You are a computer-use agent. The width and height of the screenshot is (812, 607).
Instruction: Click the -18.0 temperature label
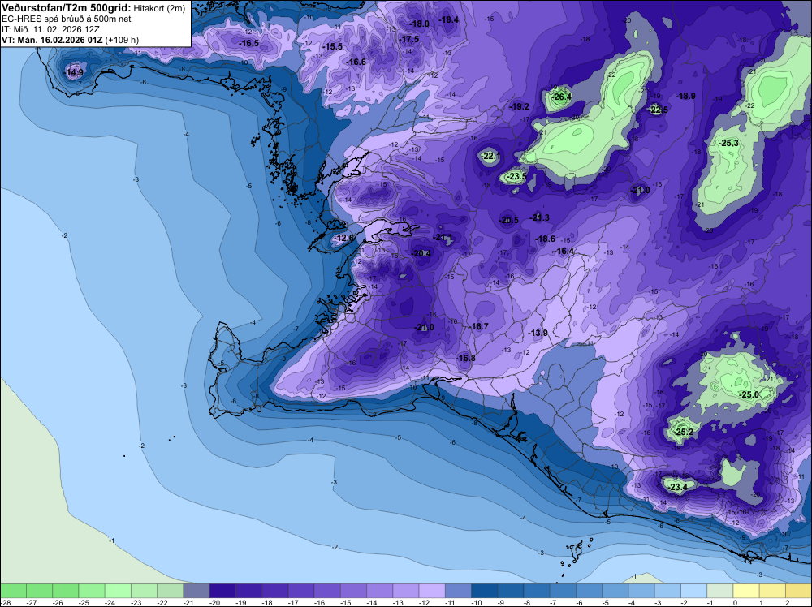[x=419, y=24]
